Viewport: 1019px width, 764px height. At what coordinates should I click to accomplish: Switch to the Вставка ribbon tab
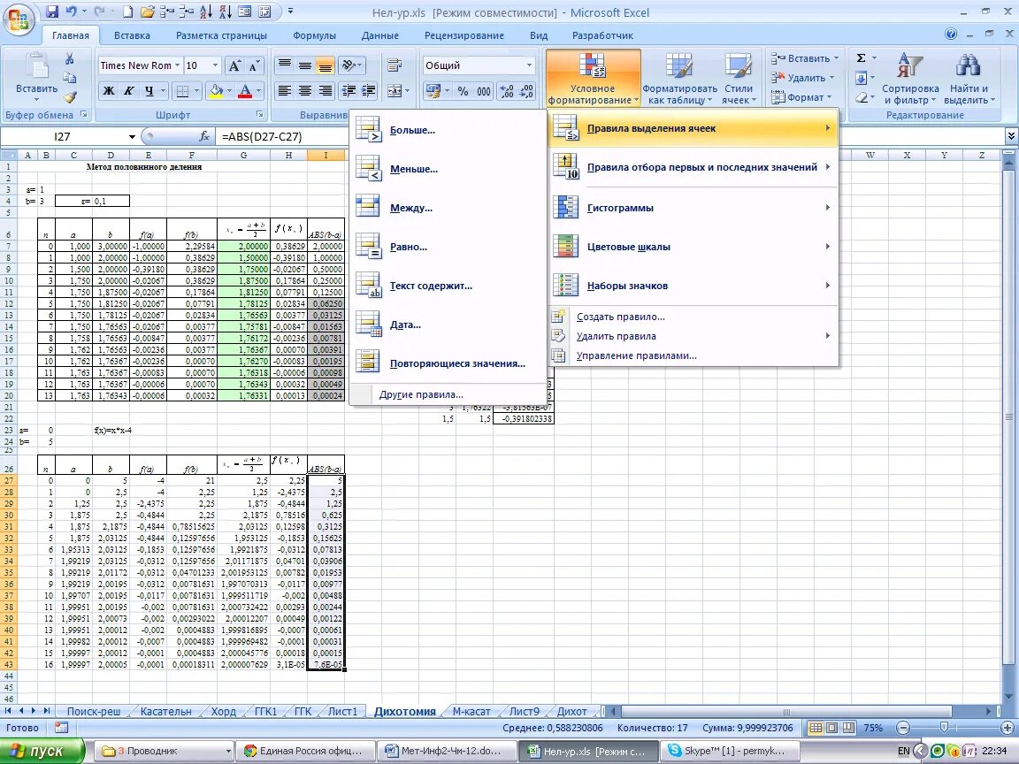tap(132, 35)
